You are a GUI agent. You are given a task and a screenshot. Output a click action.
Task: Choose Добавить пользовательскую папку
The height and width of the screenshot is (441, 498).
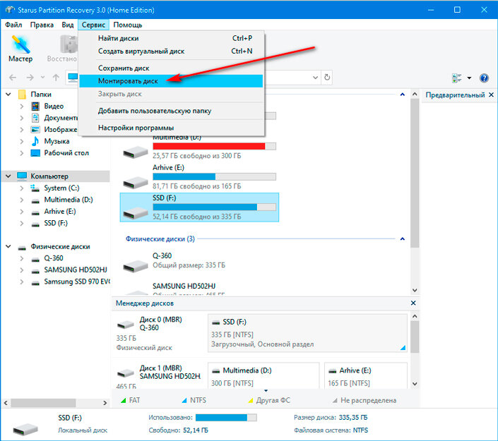[171, 111]
